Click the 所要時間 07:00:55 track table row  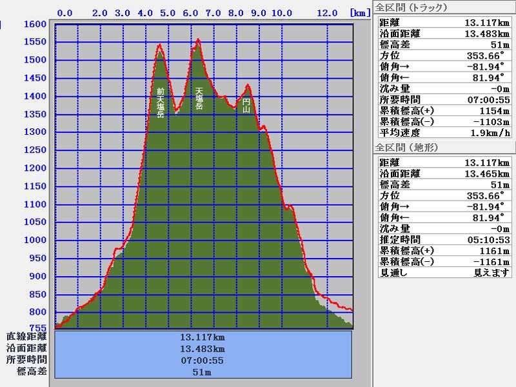pyautogui.click(x=444, y=99)
